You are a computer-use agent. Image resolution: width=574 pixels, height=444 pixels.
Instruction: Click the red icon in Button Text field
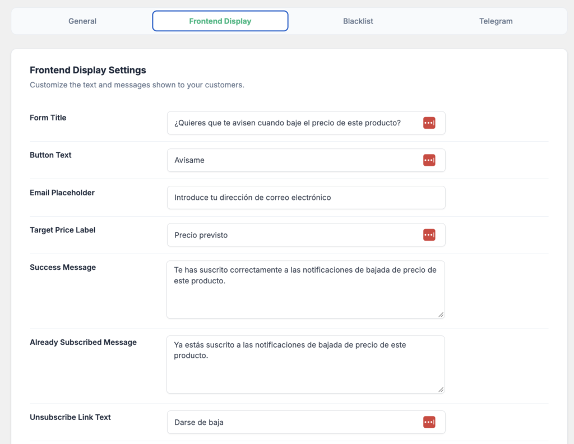pyautogui.click(x=429, y=160)
